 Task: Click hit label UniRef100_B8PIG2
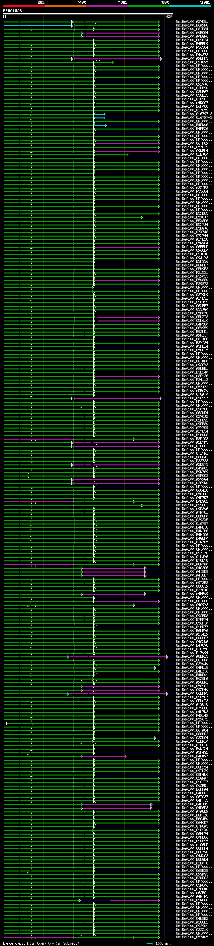tap(192, 439)
